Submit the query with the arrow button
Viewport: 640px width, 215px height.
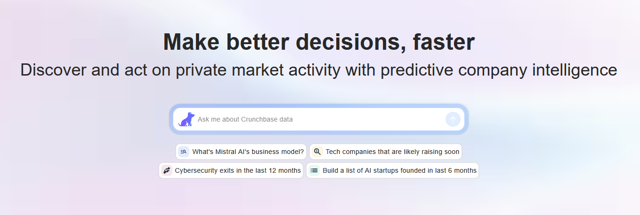click(x=453, y=119)
